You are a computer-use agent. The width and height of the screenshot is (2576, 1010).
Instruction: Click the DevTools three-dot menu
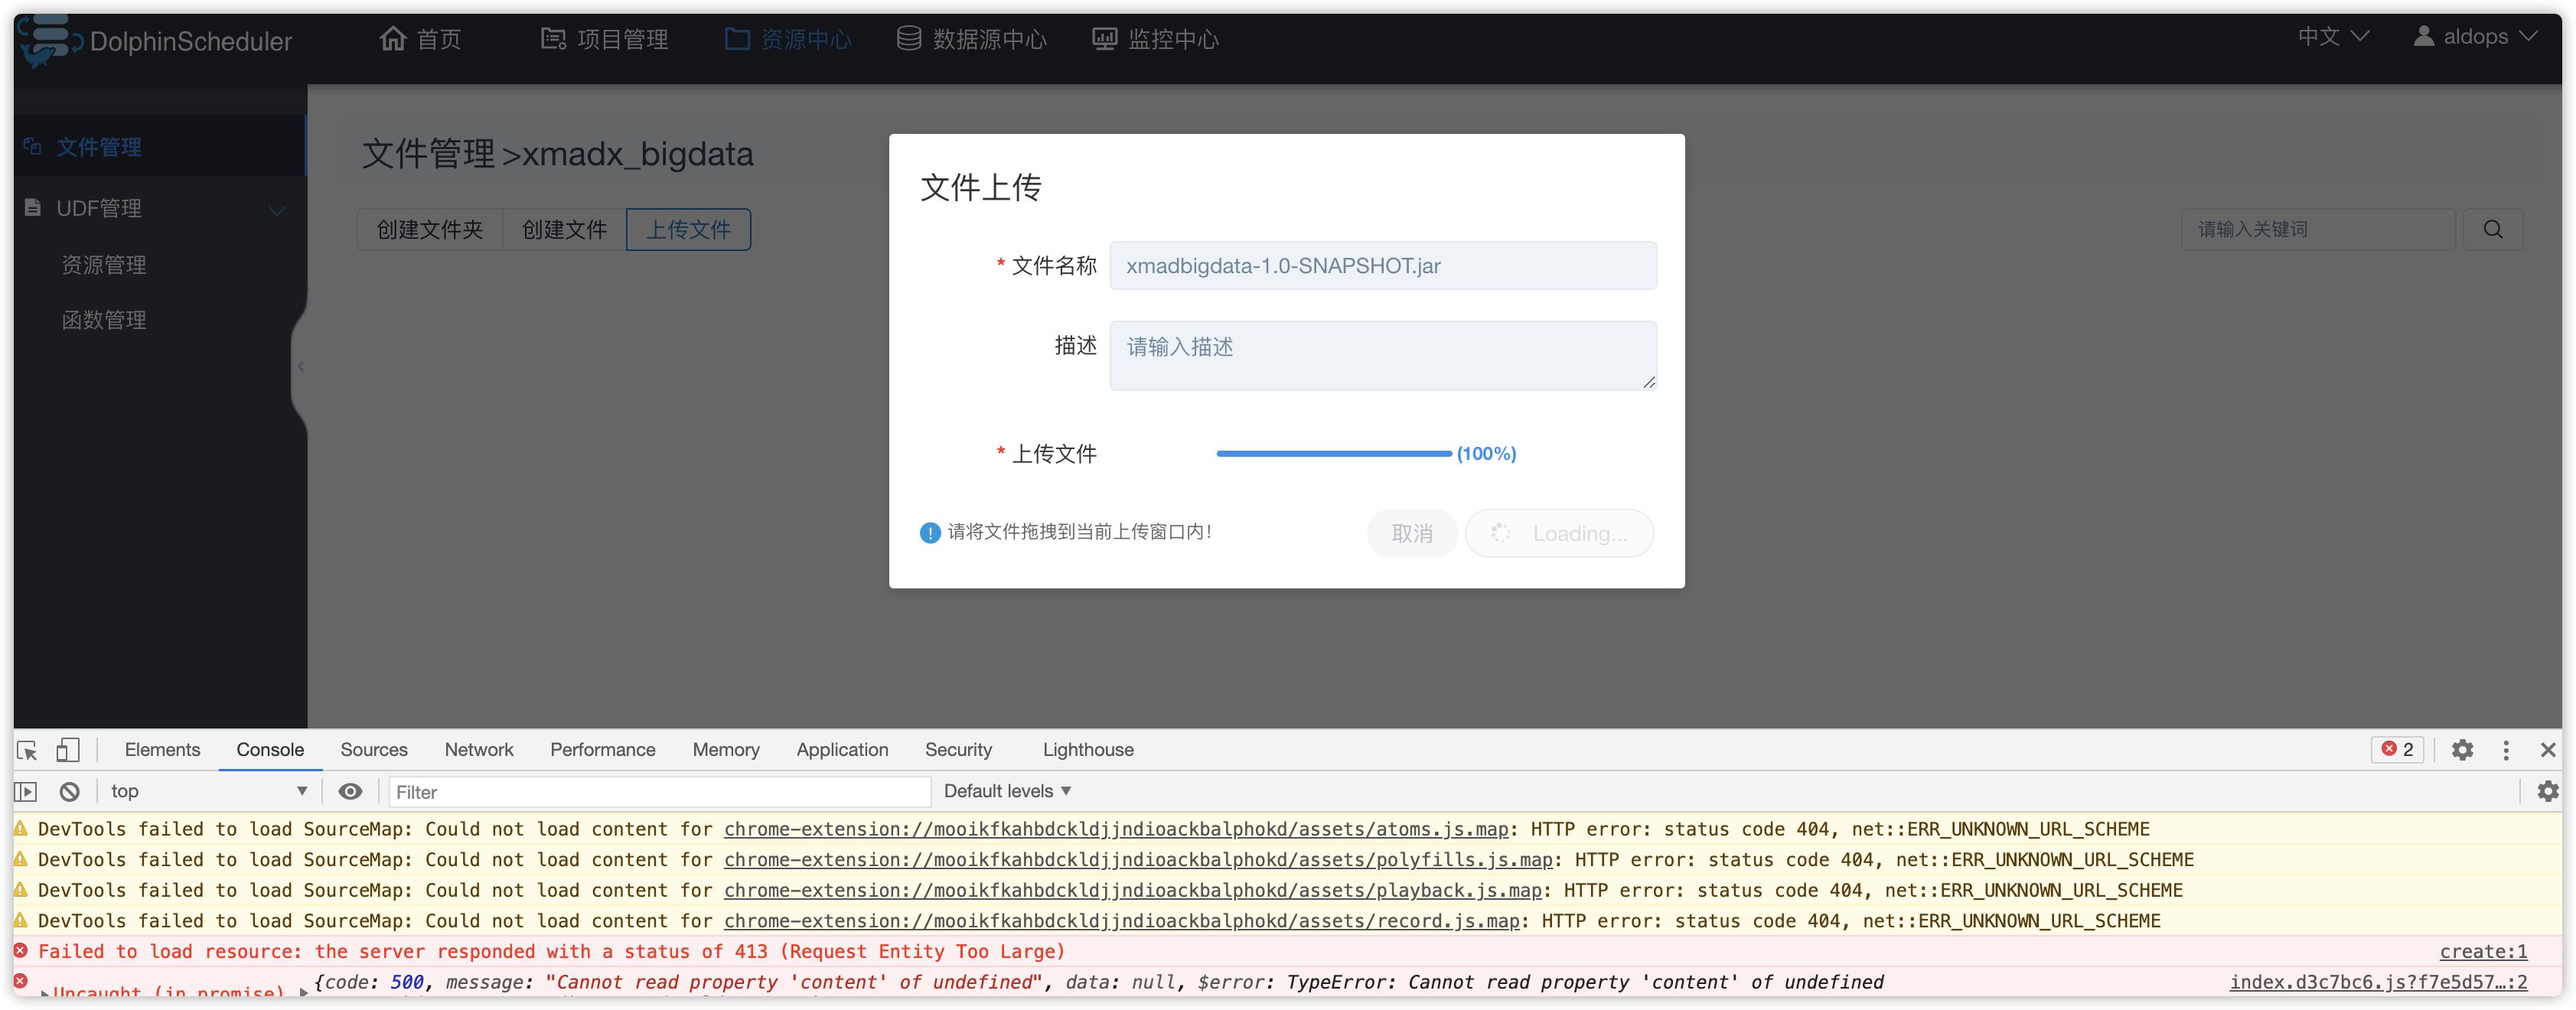pos(2505,750)
